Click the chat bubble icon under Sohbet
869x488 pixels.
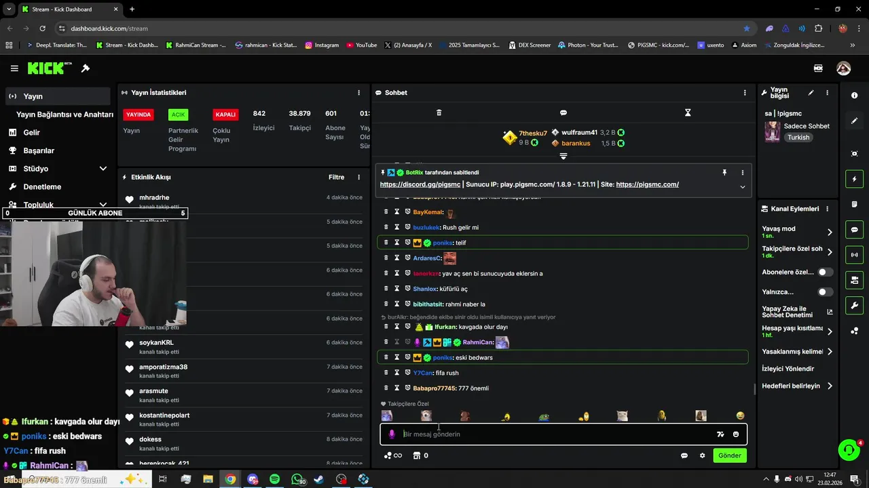pyautogui.click(x=563, y=113)
